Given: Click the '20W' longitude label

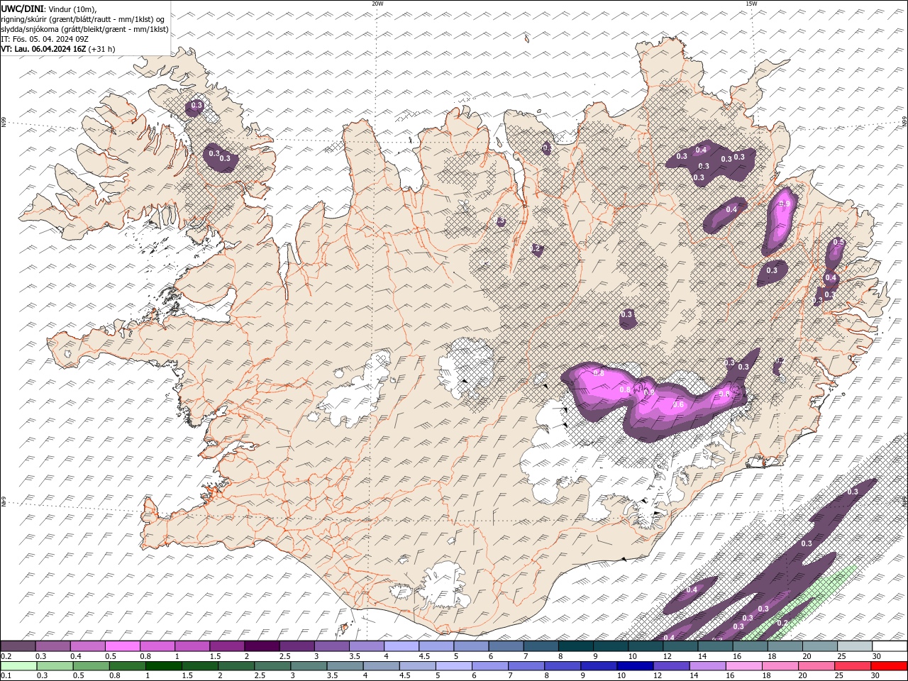Looking at the screenshot, I should (x=377, y=4).
